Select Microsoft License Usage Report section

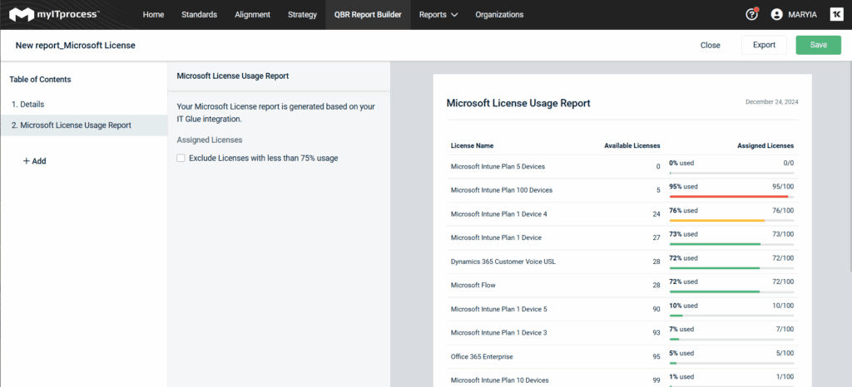(x=75, y=125)
